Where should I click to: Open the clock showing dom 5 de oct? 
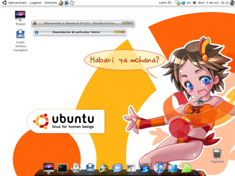[x=213, y=2]
